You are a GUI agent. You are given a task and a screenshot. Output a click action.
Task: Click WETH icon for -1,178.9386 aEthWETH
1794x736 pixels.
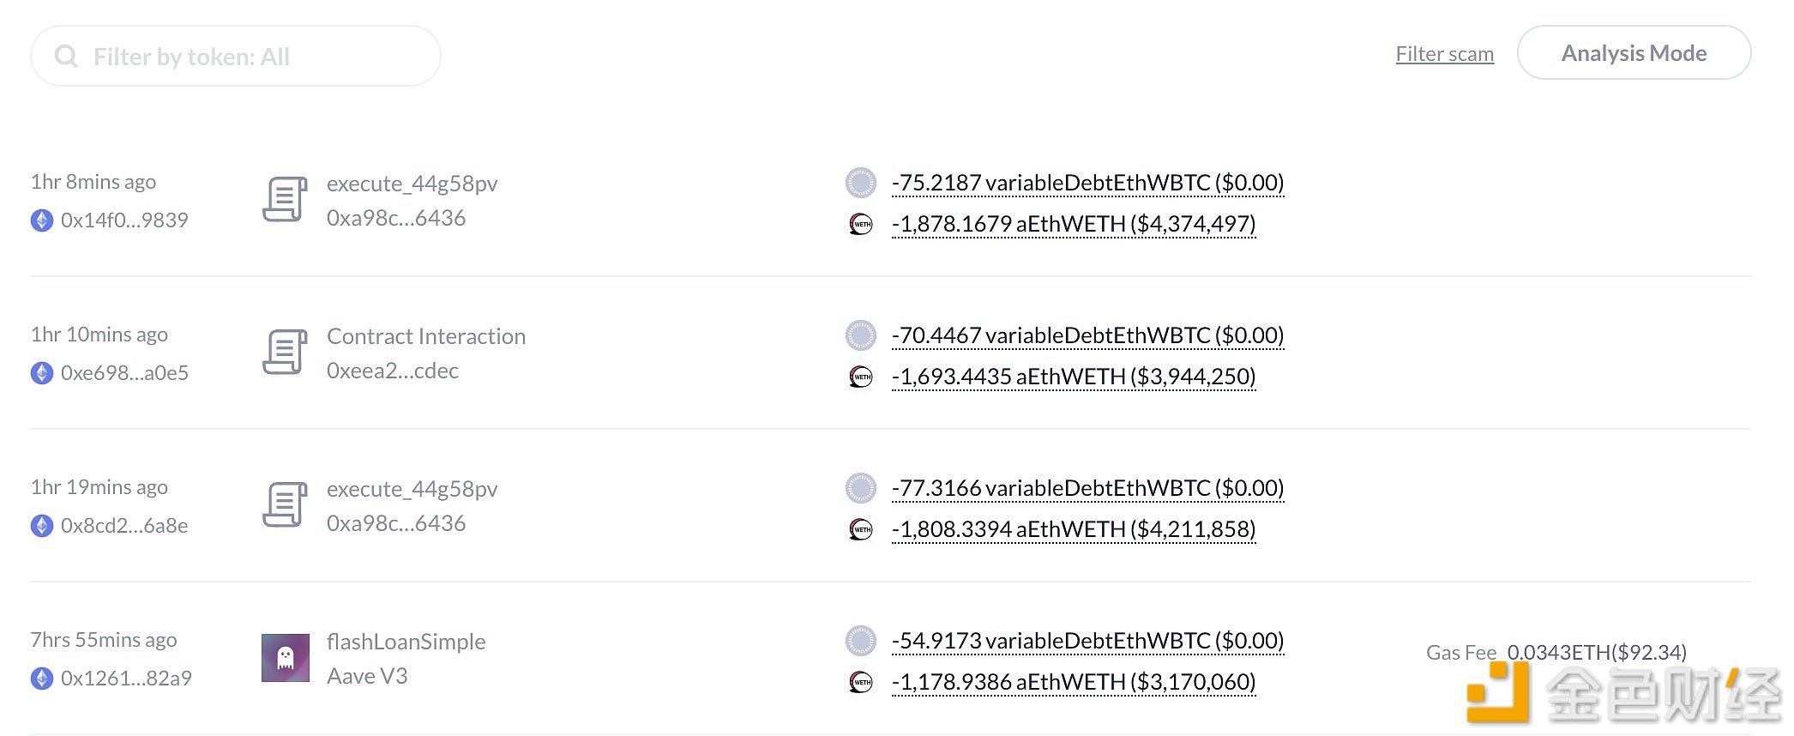pos(861,682)
